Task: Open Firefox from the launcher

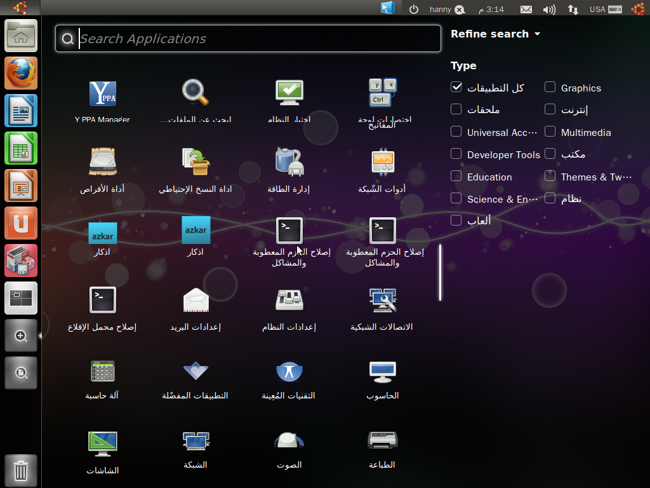Action: 21,73
